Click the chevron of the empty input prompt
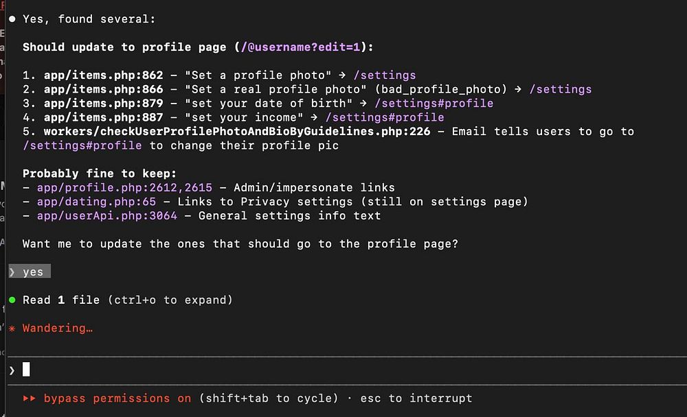 pos(12,370)
